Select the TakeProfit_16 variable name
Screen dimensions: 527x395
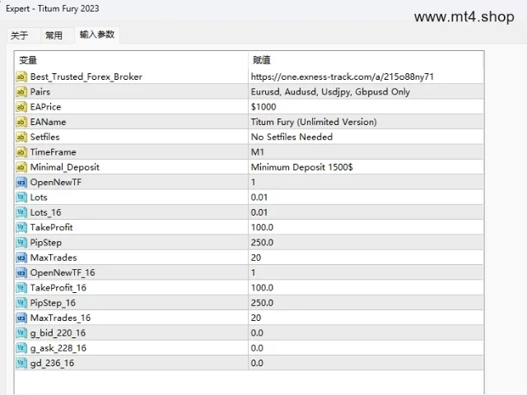(58, 288)
